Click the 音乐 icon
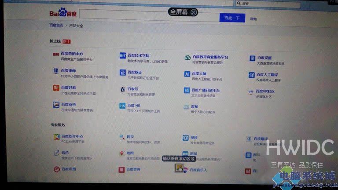Screen dimensions: 338x190 pyautogui.click(x=56, y=153)
